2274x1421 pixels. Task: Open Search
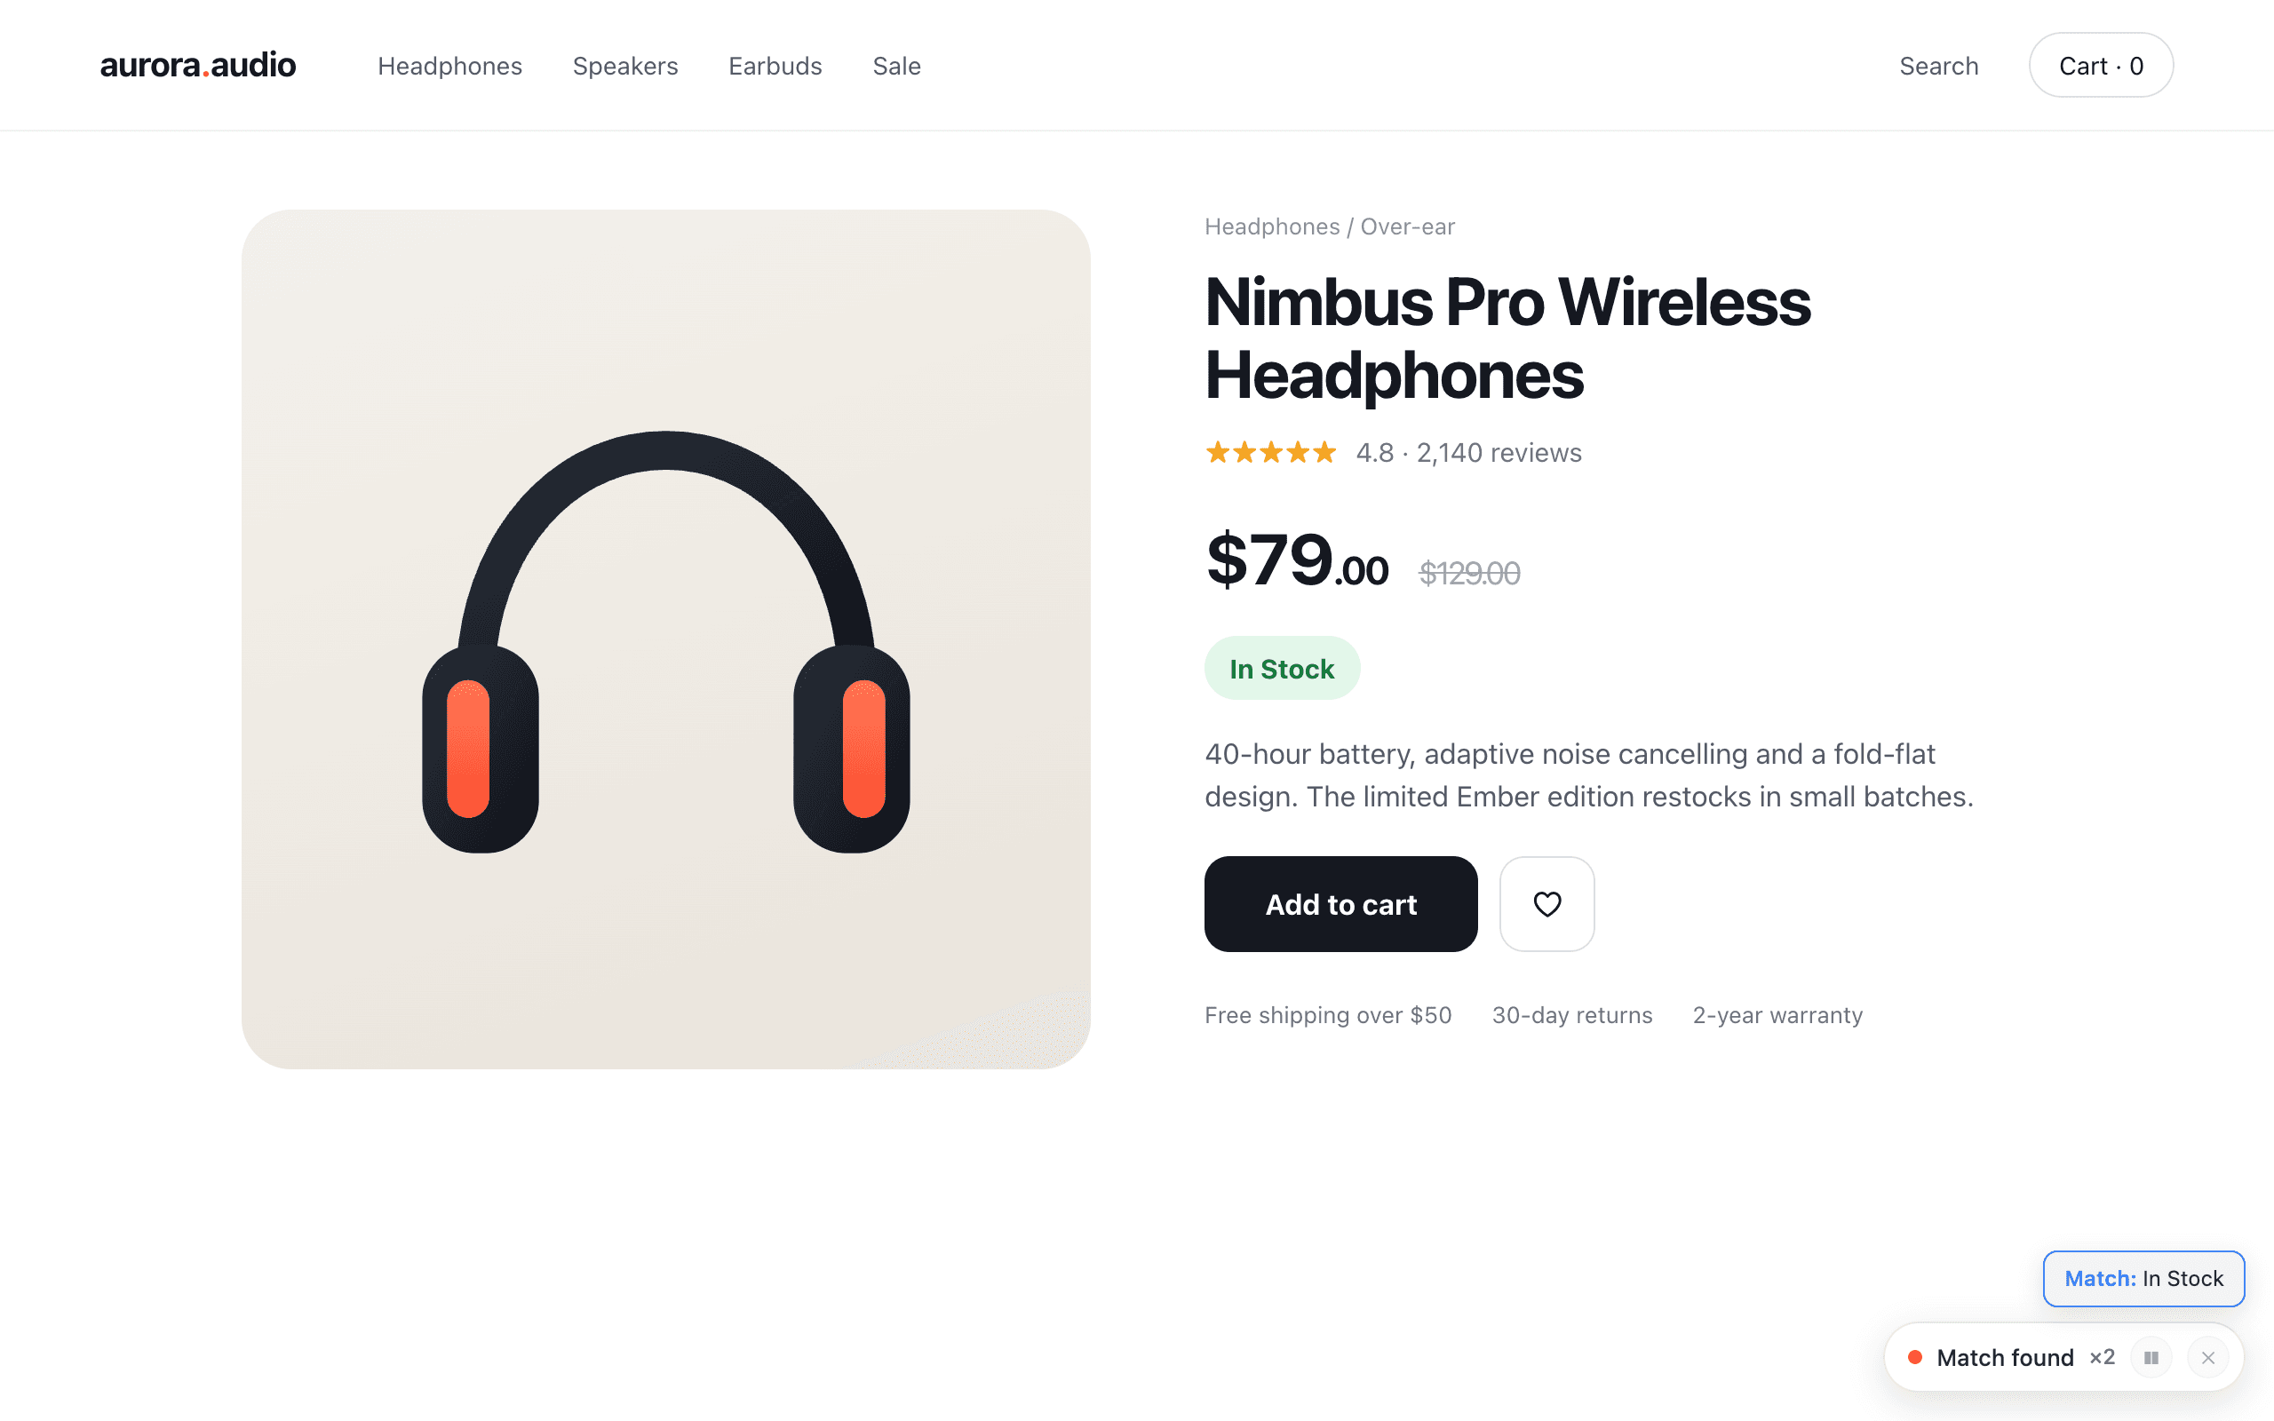pyautogui.click(x=1938, y=66)
